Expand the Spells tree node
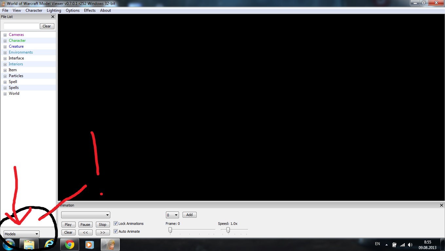Viewport: 445px width, 251px height. pos(5,88)
